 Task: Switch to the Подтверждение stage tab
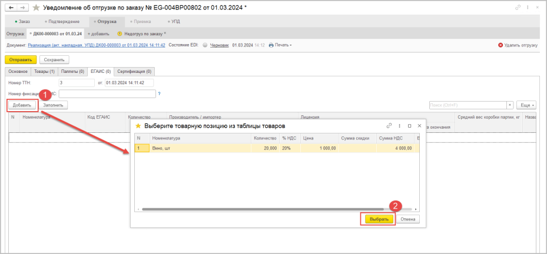click(x=62, y=22)
